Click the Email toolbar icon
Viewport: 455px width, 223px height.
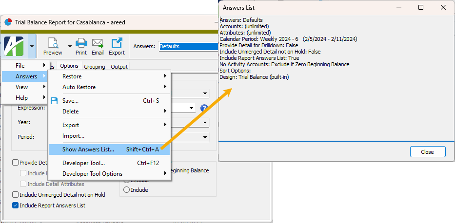coord(98,43)
